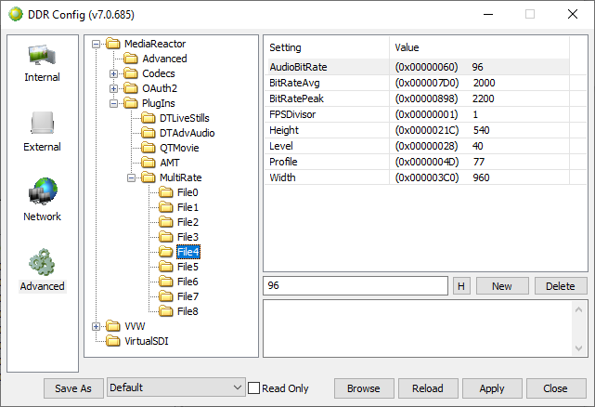Select the File1 tree item

pyautogui.click(x=188, y=207)
